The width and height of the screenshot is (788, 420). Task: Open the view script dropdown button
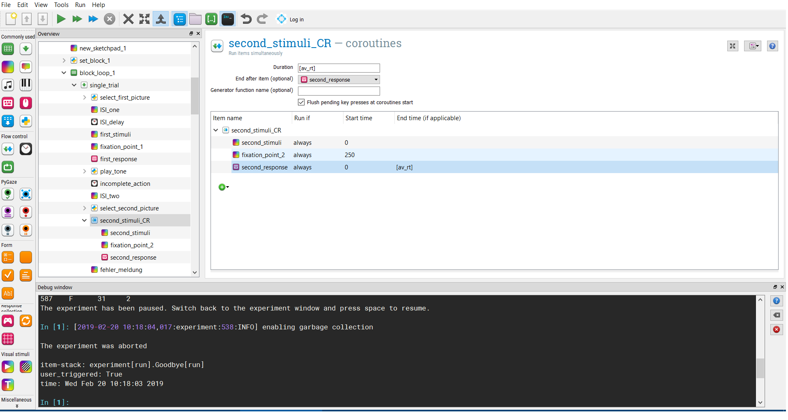[x=753, y=46]
